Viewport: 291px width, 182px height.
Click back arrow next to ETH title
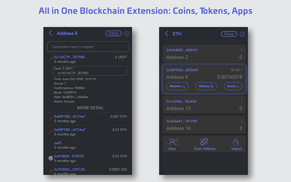[x=167, y=34]
